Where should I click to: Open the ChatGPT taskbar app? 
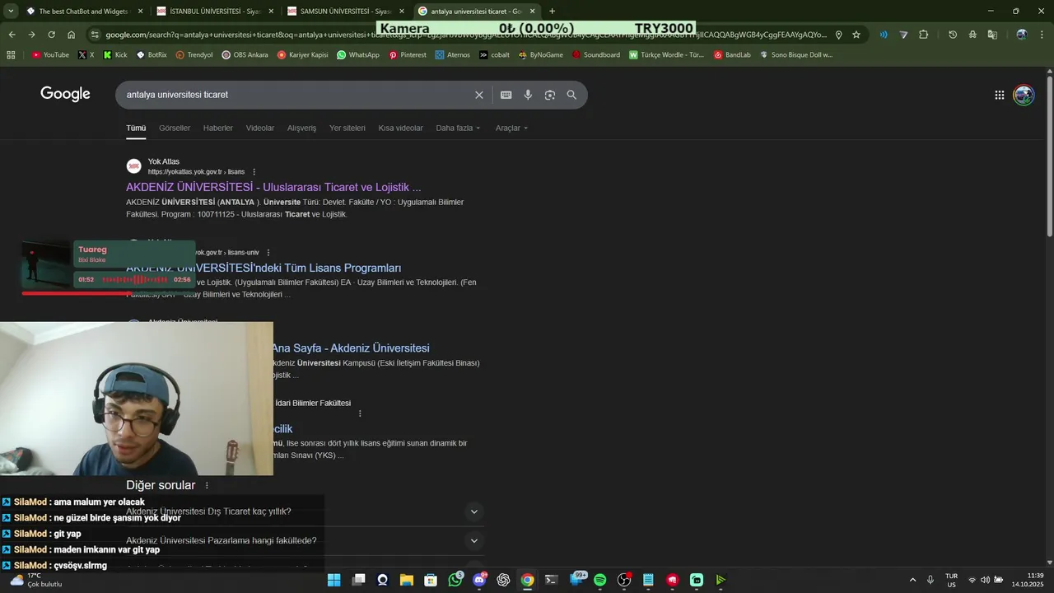coord(503,580)
